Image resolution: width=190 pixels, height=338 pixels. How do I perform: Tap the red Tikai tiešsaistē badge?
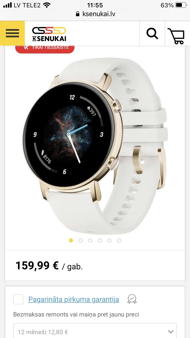click(45, 48)
